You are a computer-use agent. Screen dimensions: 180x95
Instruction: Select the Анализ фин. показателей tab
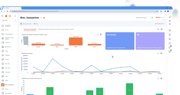tap(30, 29)
